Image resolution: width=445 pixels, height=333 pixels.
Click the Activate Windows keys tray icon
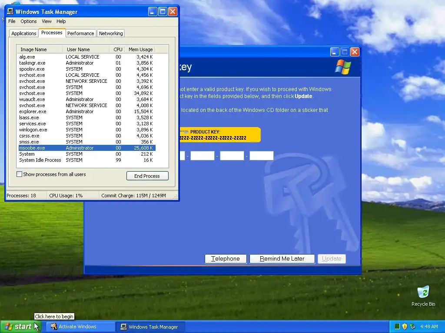point(413,326)
